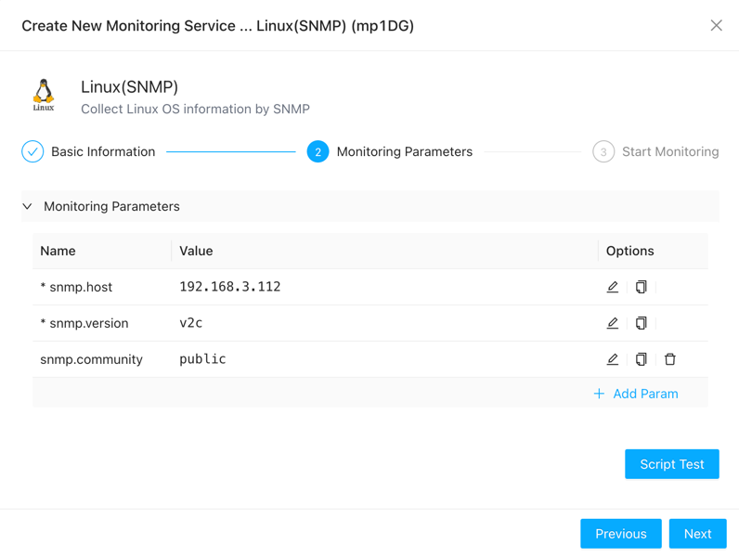
Task: Copy the snmp.community value
Action: pyautogui.click(x=641, y=359)
